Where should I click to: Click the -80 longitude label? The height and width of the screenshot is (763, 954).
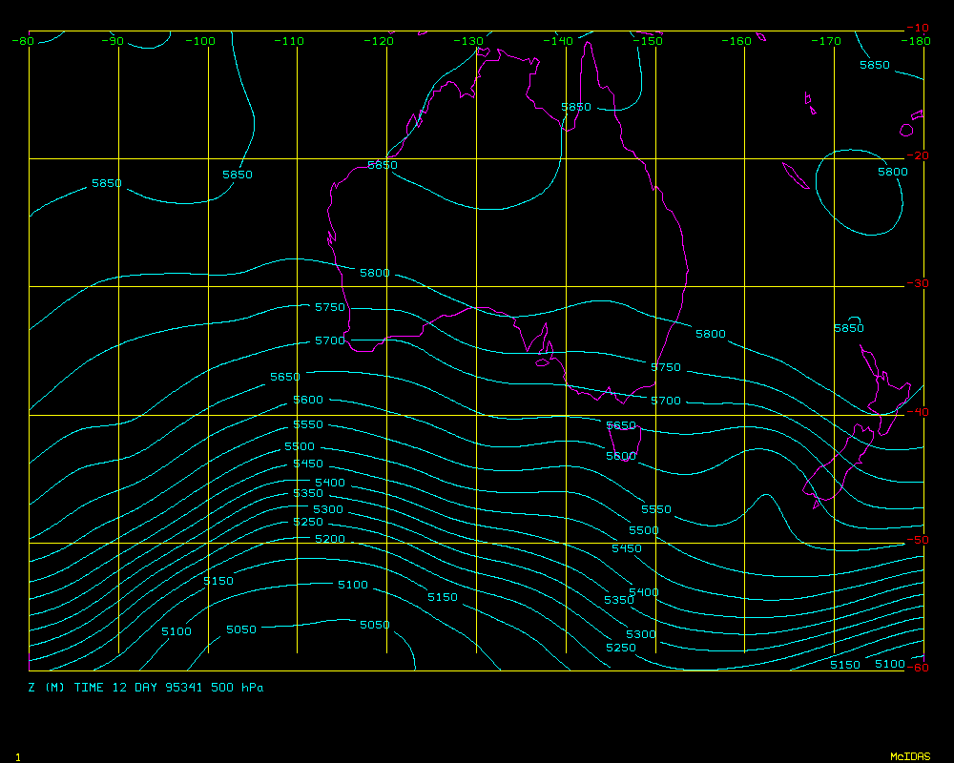point(23,41)
